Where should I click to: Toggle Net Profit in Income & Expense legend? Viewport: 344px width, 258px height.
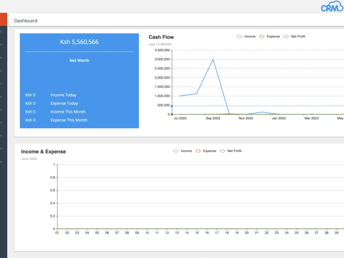click(230, 151)
